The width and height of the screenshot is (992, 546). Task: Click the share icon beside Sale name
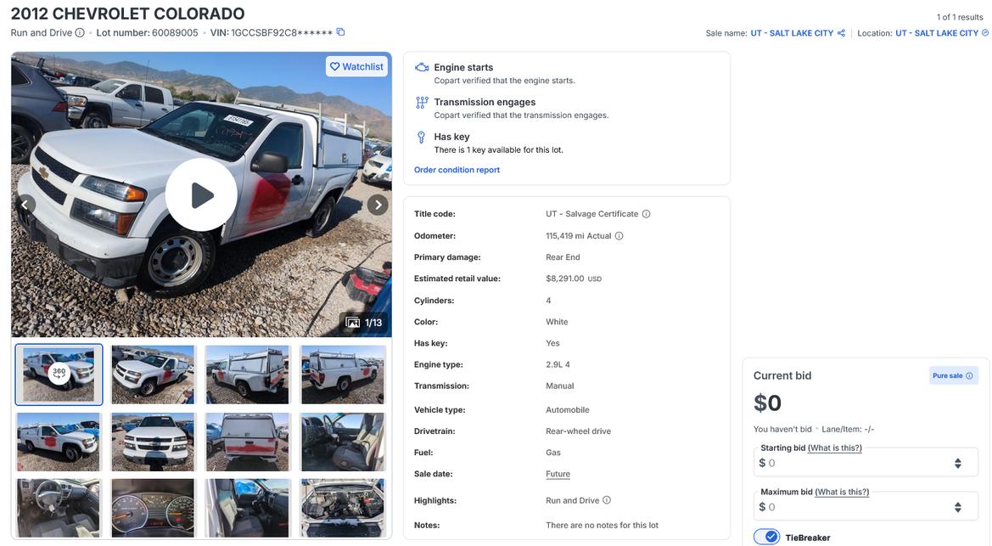[841, 33]
